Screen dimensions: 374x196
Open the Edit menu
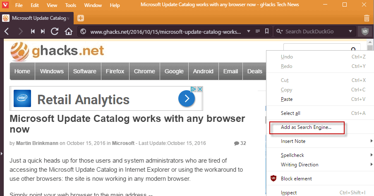[x=35, y=5]
